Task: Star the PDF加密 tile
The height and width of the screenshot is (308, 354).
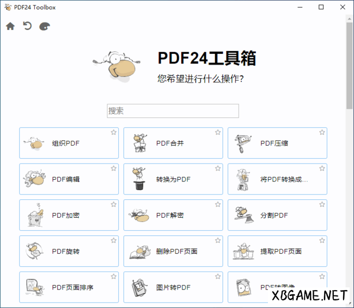Action: (113, 205)
